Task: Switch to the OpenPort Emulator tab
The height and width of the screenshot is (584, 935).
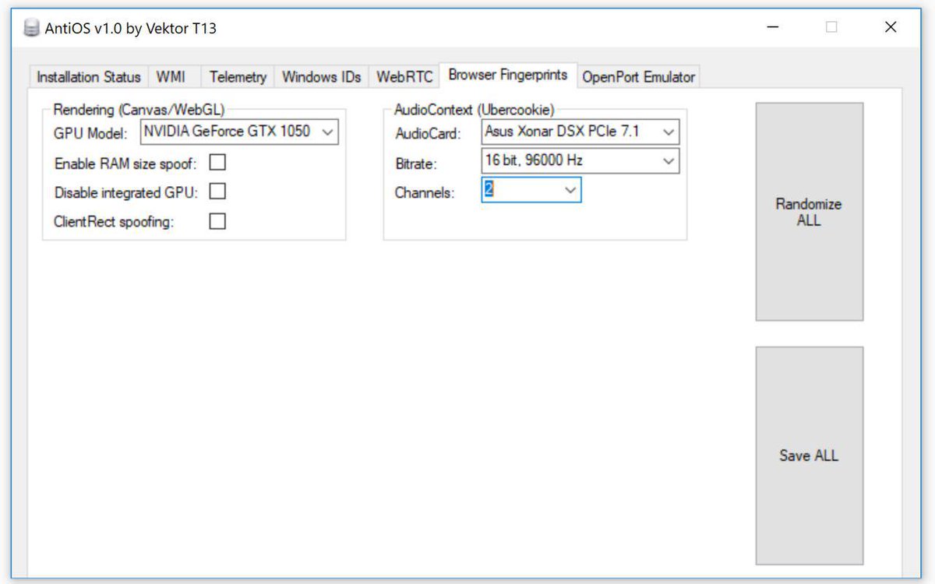Action: 638,77
